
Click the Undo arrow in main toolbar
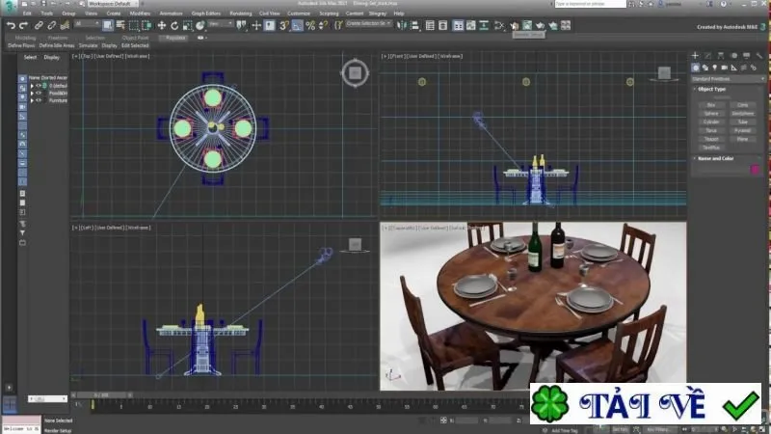[x=11, y=26]
